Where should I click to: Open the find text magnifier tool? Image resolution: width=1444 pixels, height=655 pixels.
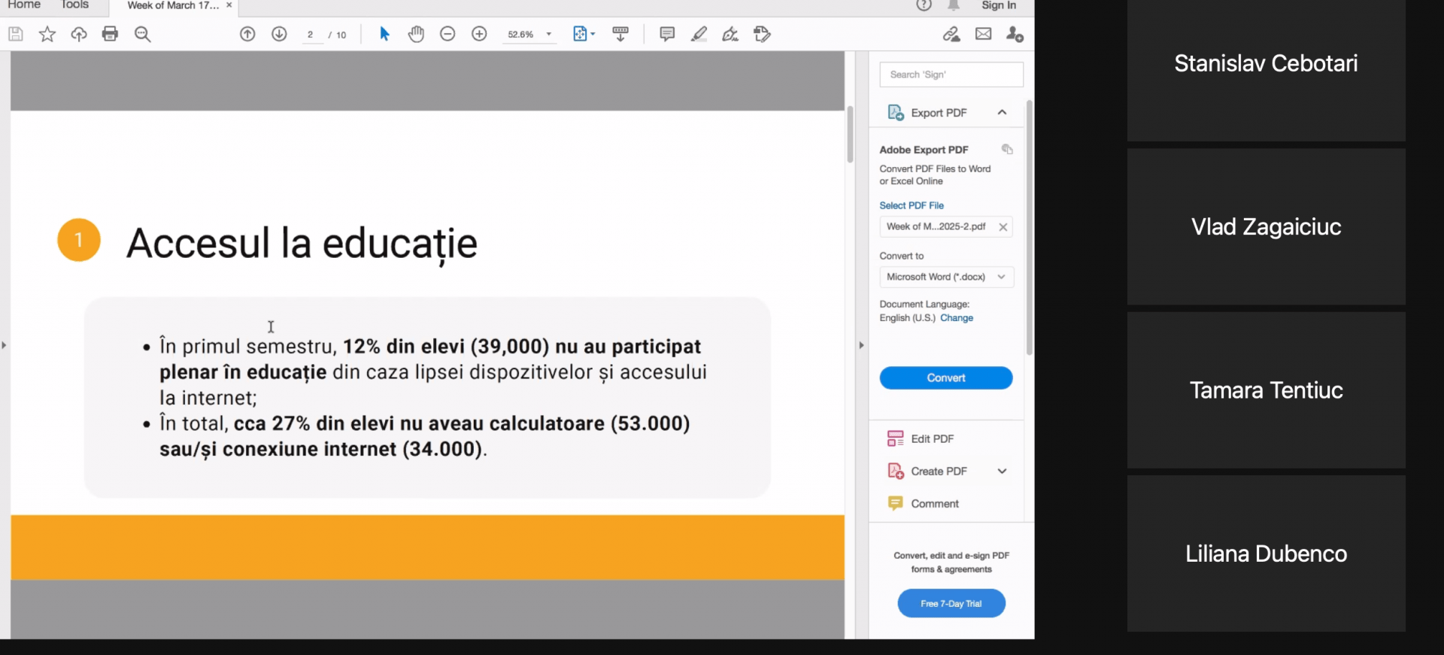tap(142, 34)
